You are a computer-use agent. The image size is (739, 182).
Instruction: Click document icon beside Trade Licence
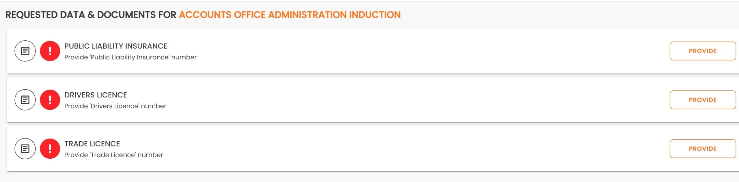(25, 149)
